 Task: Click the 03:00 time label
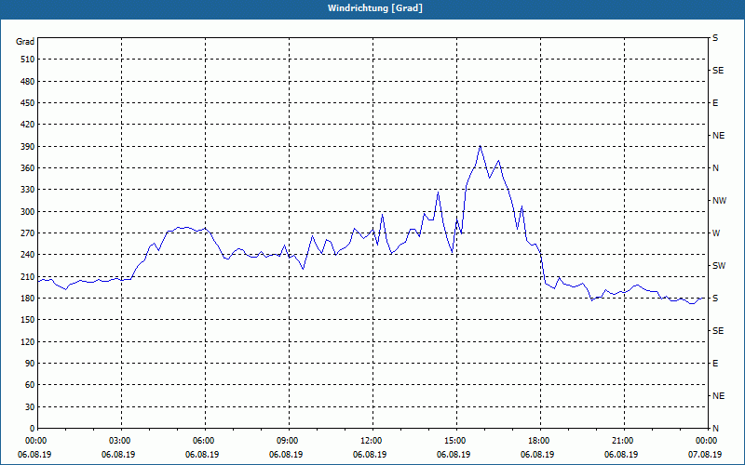(122, 441)
